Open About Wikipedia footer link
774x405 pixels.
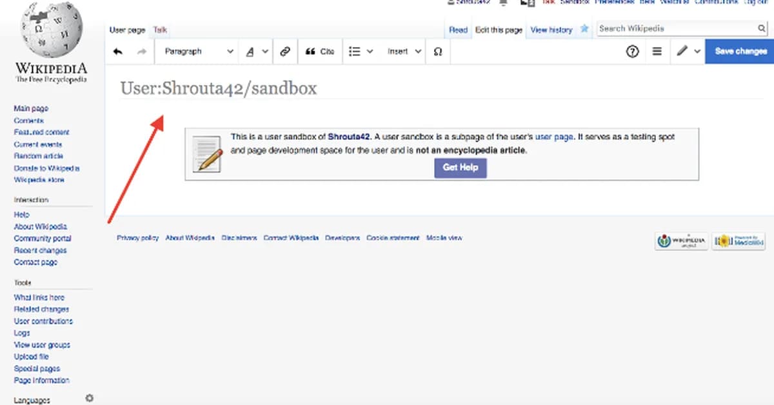click(x=190, y=238)
